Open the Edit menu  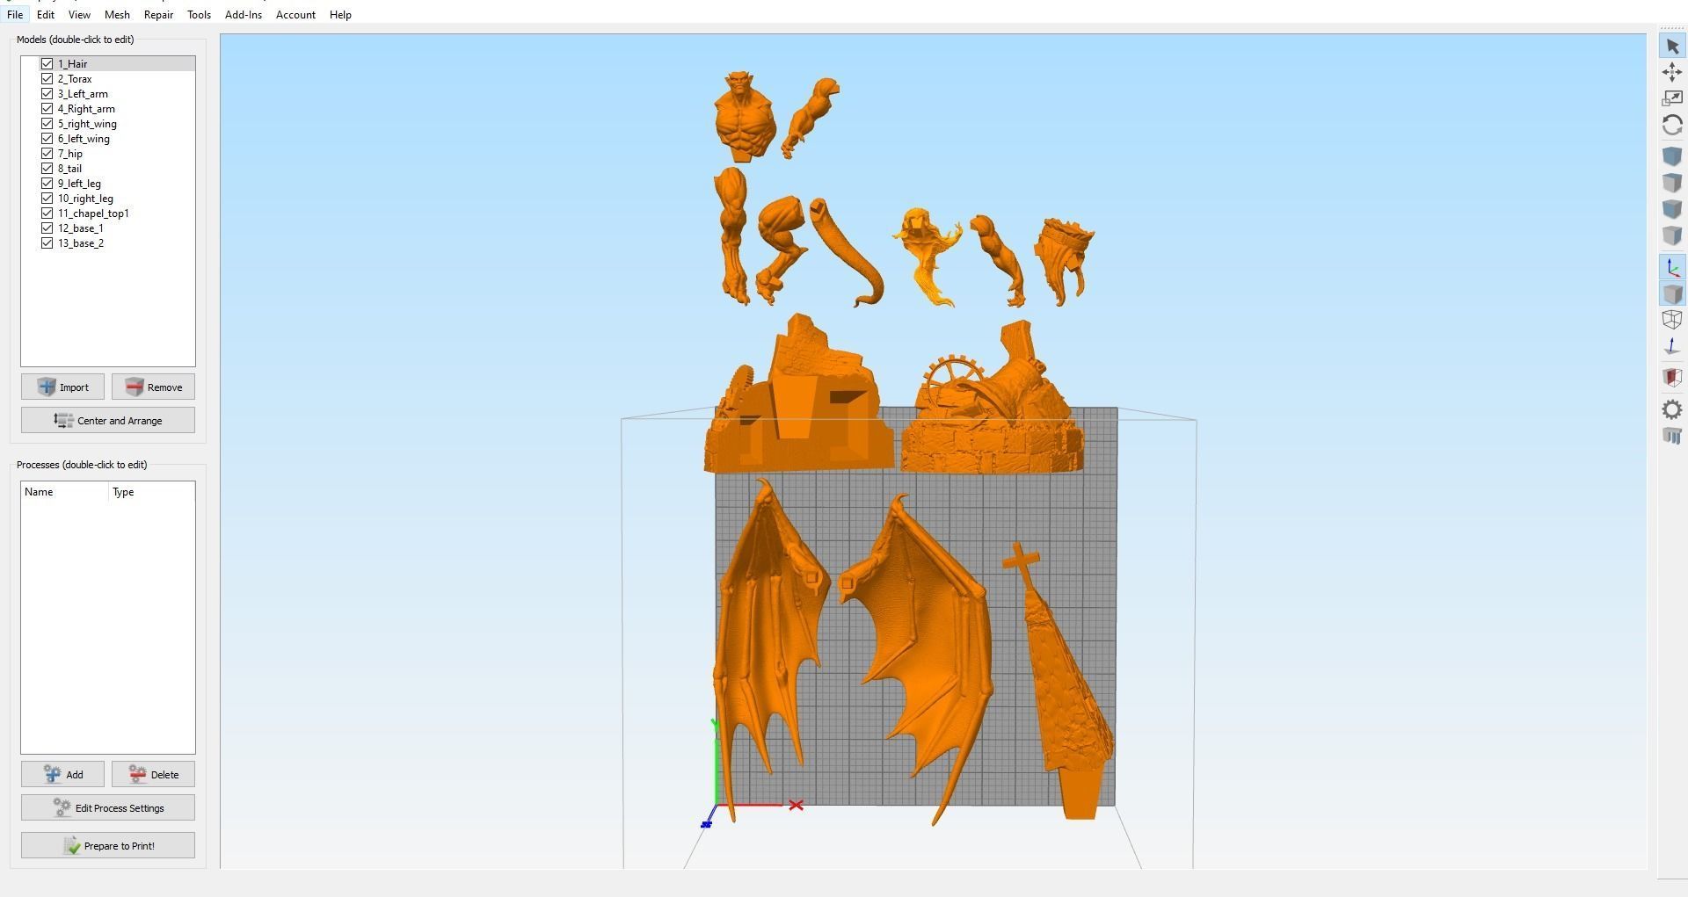46,15
